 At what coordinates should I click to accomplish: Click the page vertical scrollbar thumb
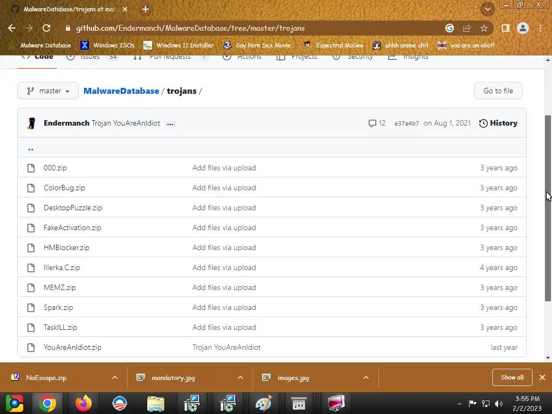pos(548,208)
